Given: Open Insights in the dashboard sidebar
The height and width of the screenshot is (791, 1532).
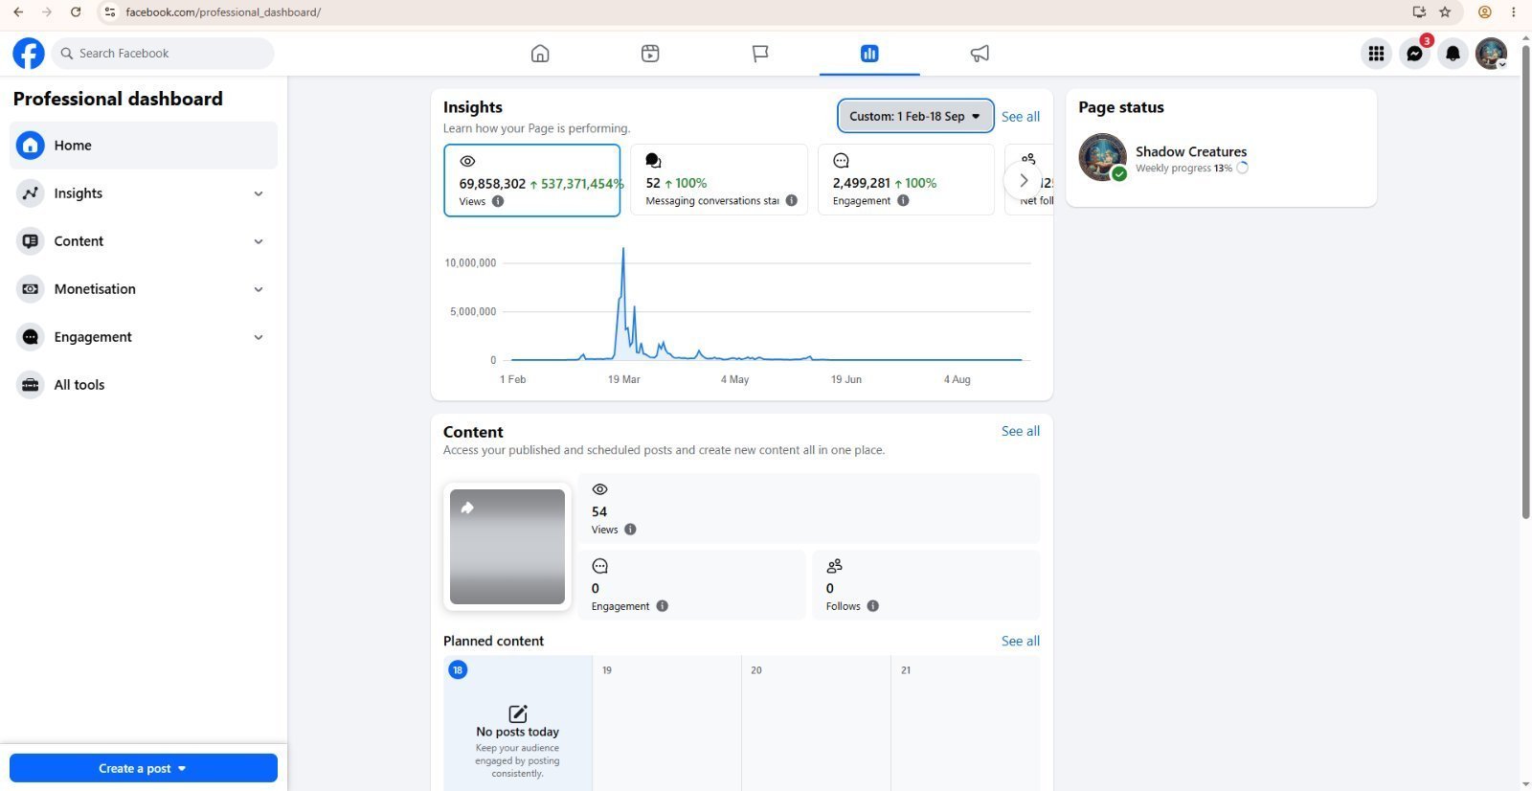Looking at the screenshot, I should 144,193.
